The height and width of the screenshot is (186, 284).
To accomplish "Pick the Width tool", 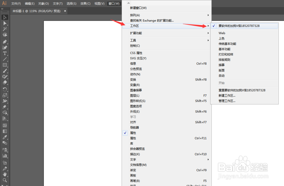I will point(5,101).
